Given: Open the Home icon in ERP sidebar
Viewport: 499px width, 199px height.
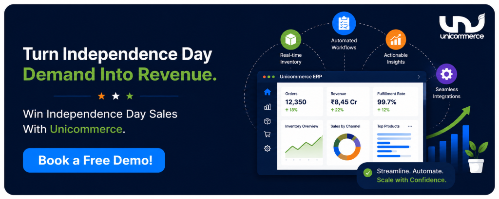Looking at the screenshot, I should click(x=268, y=92).
